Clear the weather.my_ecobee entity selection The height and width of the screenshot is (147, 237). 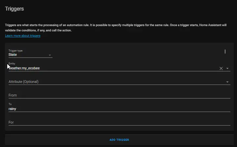[x=221, y=68]
